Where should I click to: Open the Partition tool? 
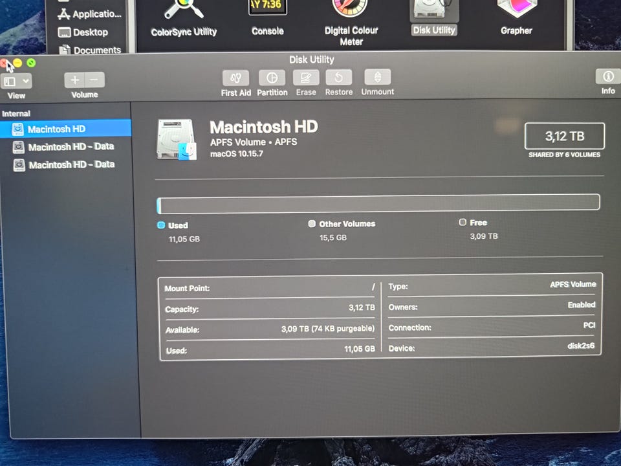tap(272, 78)
